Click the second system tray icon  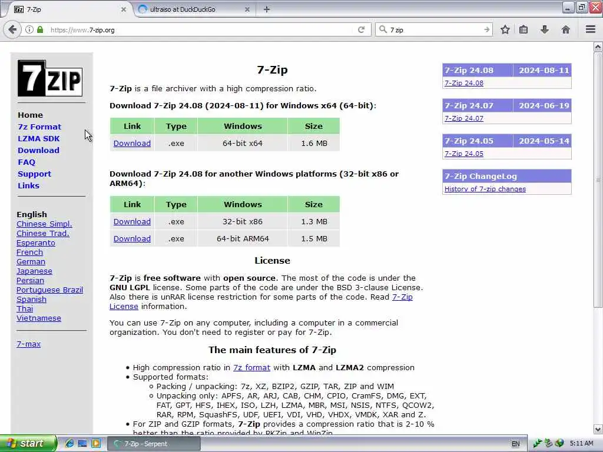point(548,444)
